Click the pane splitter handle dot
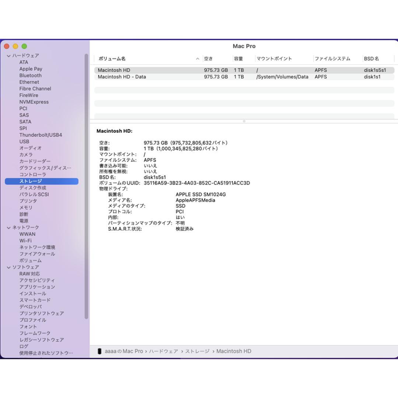 tap(244, 121)
